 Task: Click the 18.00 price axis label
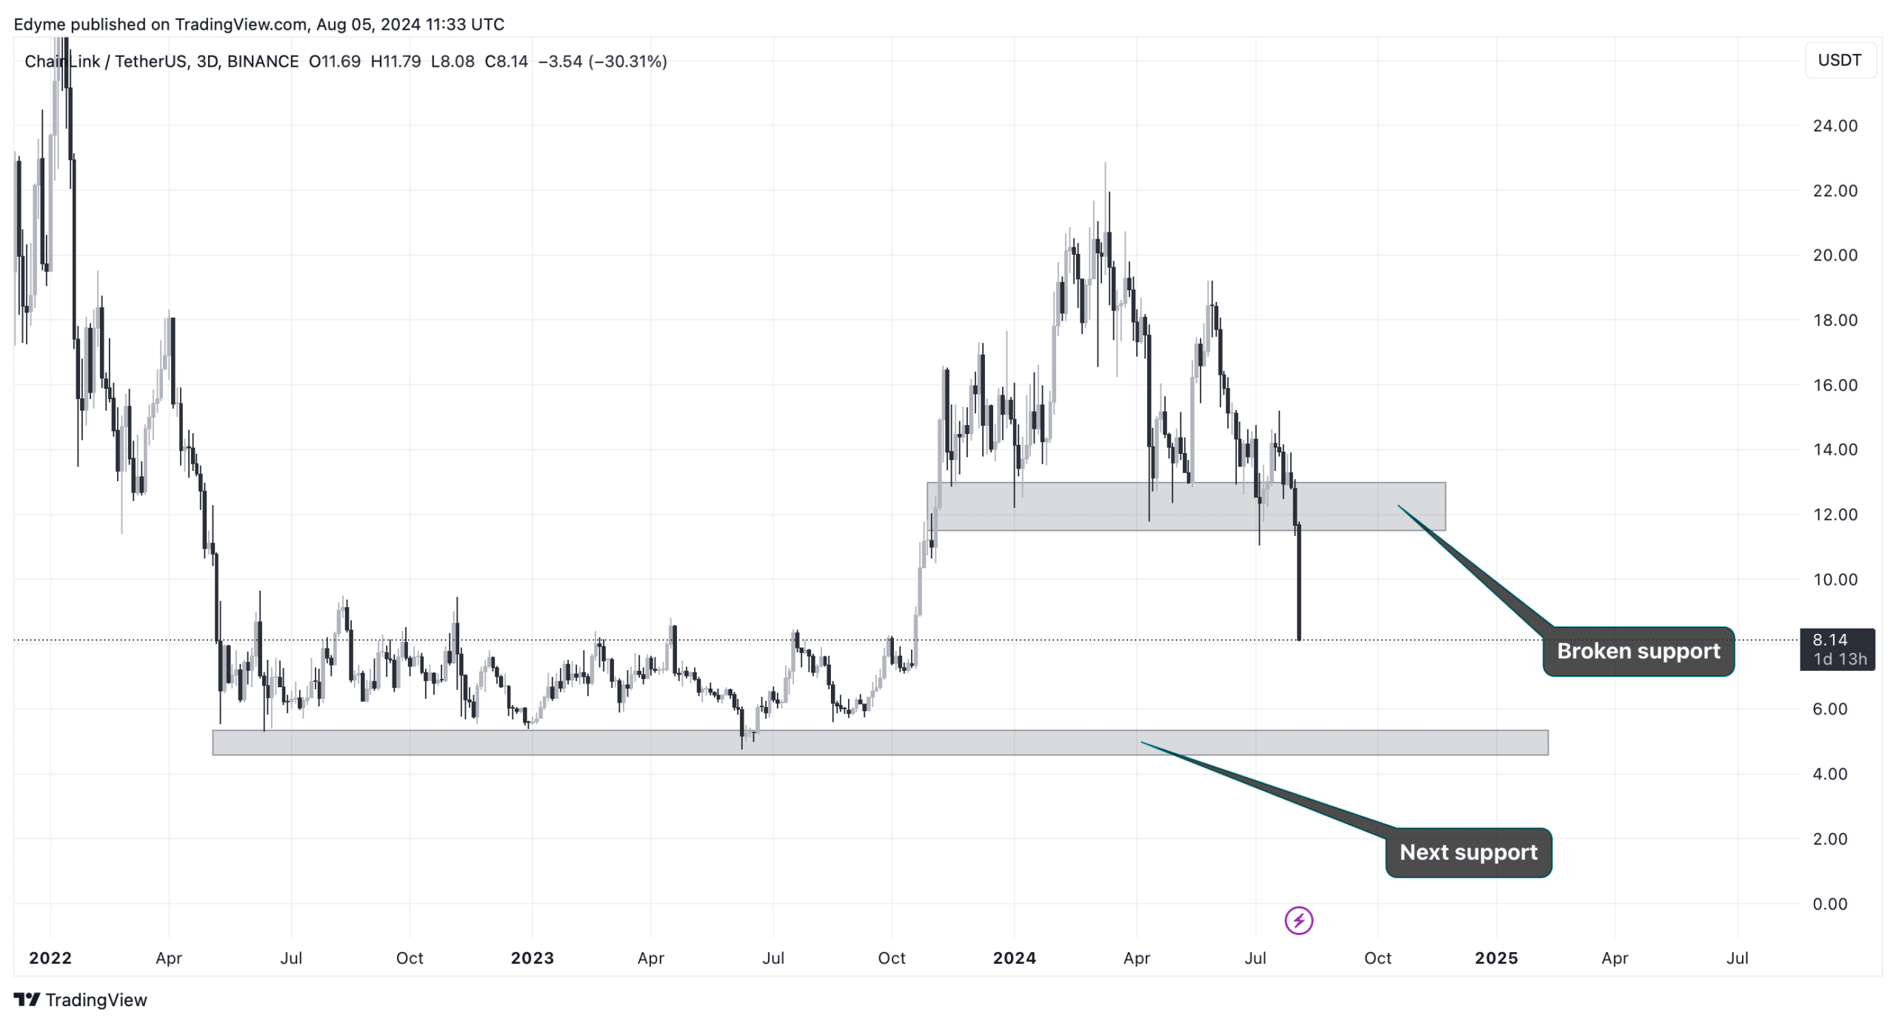click(1835, 321)
